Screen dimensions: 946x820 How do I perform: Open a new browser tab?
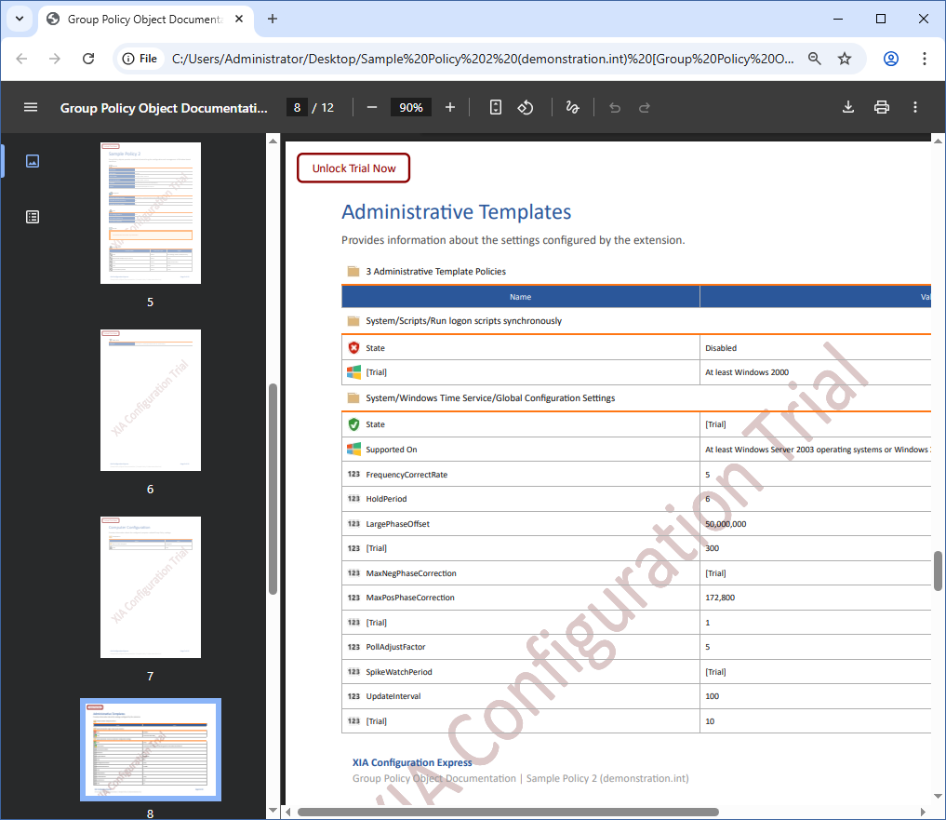point(273,19)
